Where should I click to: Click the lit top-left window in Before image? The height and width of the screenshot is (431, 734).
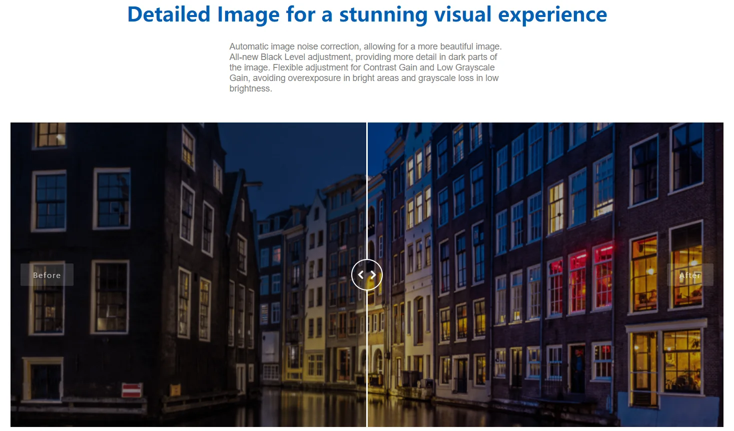pos(50,134)
